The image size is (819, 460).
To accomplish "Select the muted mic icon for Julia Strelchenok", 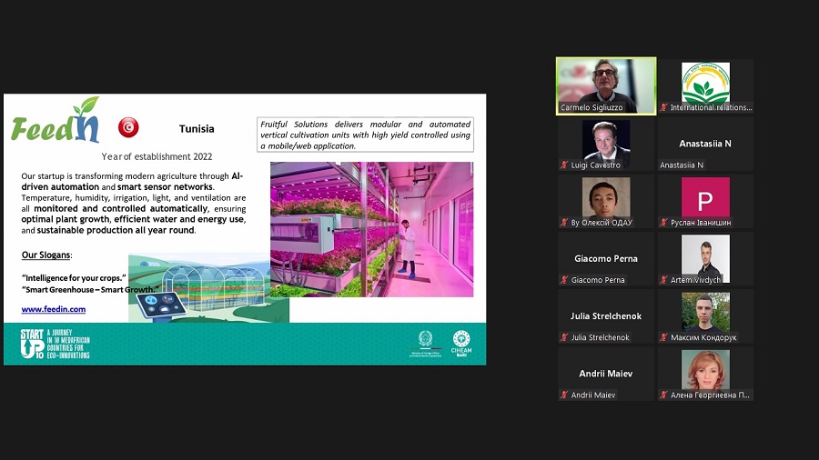I will pos(564,337).
